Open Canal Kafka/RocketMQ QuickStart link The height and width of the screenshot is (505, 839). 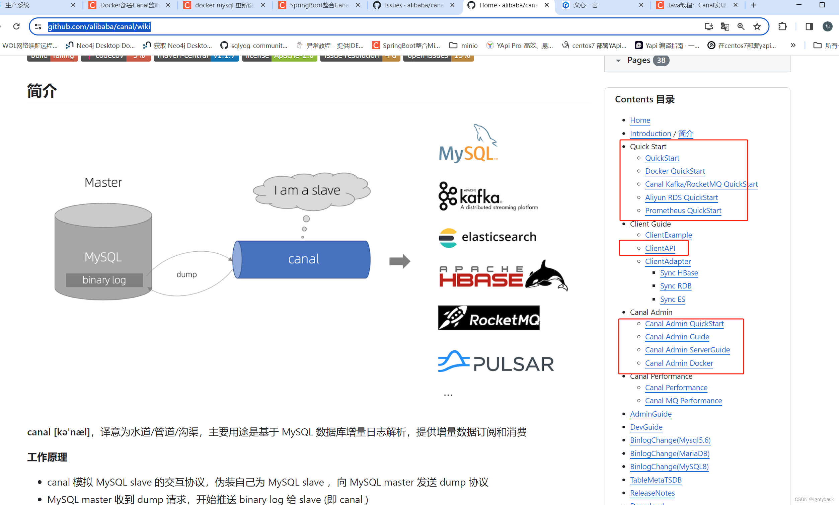(x=701, y=184)
